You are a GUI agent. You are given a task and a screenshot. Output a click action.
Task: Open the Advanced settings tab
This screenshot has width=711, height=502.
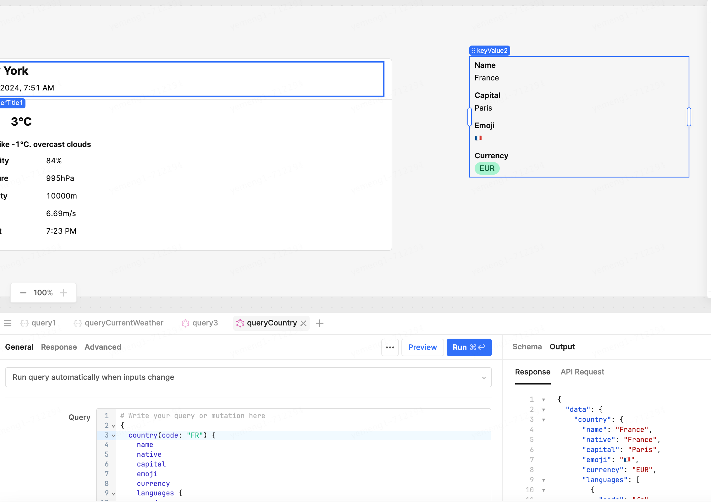pyautogui.click(x=103, y=347)
